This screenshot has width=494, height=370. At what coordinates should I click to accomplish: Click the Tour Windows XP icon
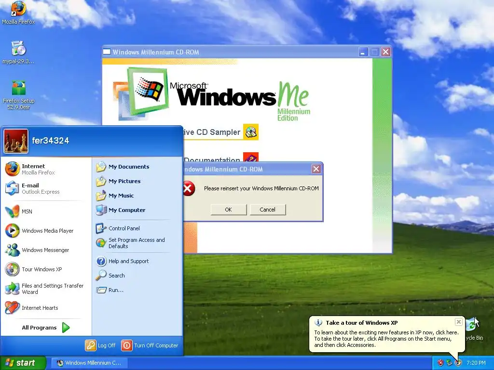(12, 269)
